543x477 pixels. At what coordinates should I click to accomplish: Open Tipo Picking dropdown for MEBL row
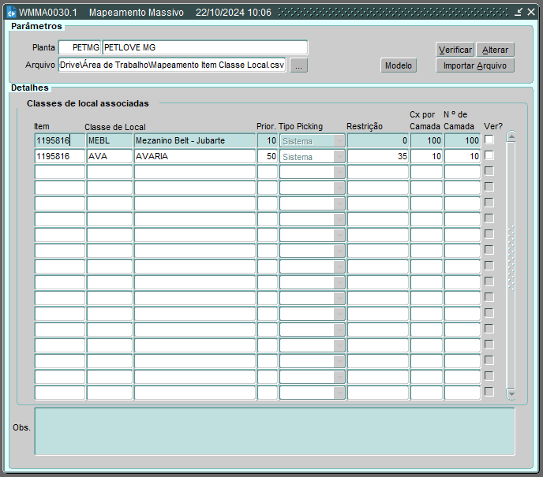point(339,140)
